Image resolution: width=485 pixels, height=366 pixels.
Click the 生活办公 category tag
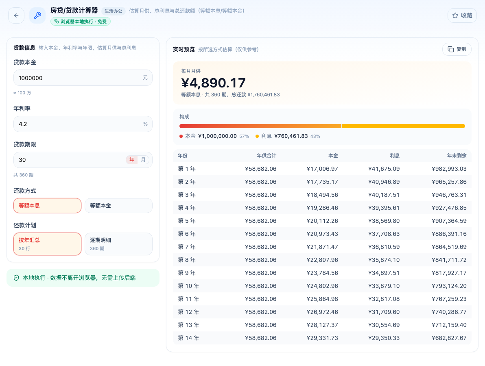(113, 11)
